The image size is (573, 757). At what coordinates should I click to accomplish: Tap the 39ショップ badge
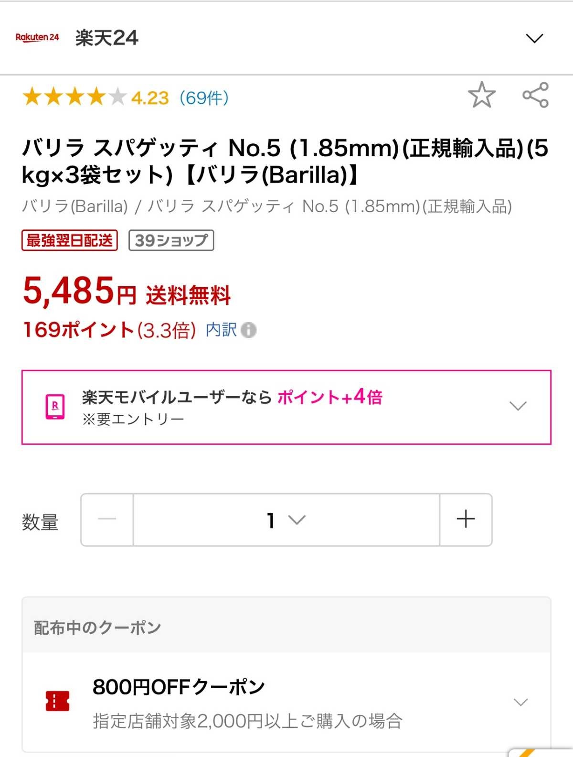point(171,240)
